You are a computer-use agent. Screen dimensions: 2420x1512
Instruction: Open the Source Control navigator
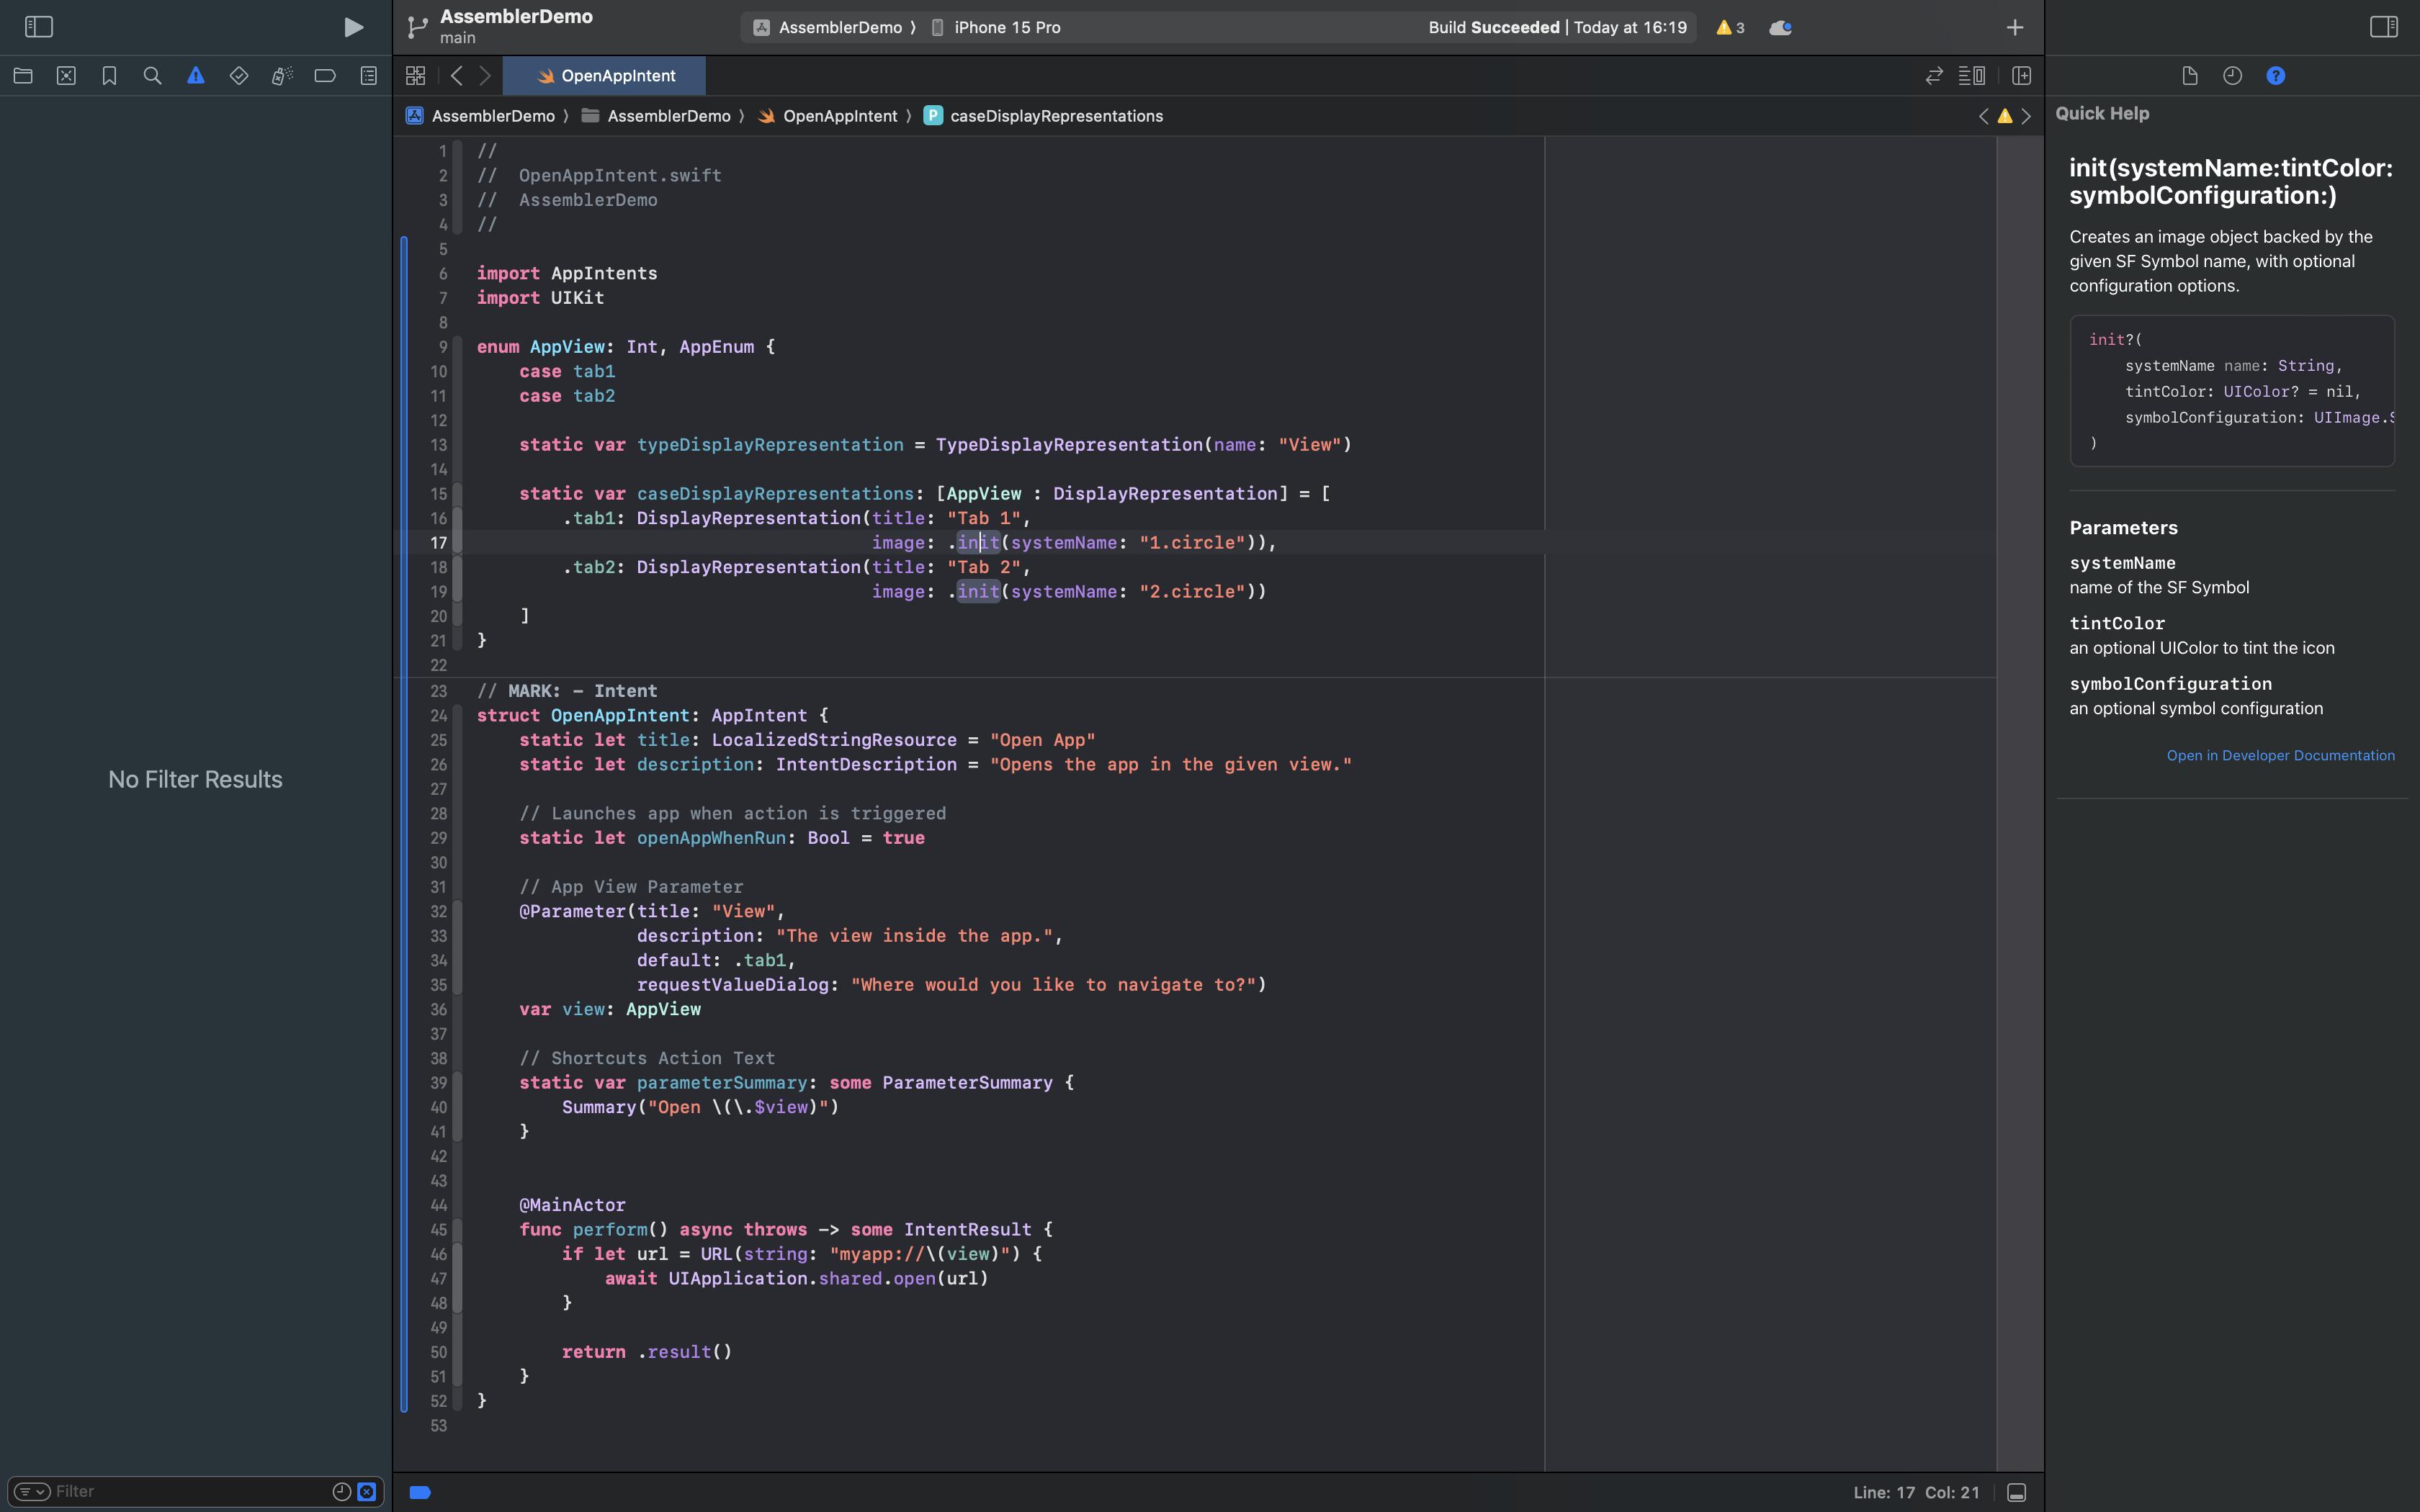pos(66,76)
